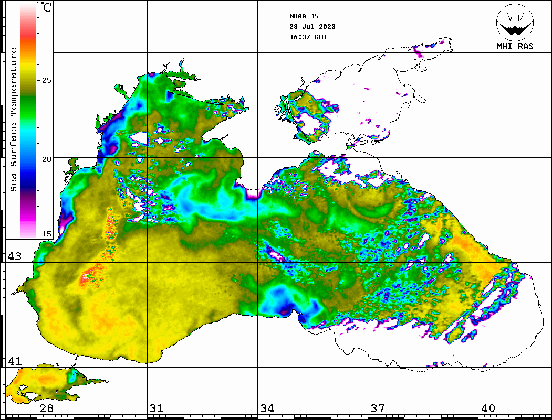552x420 pixels.
Task: Click the 15 tick label on color scale
Action: [46, 234]
